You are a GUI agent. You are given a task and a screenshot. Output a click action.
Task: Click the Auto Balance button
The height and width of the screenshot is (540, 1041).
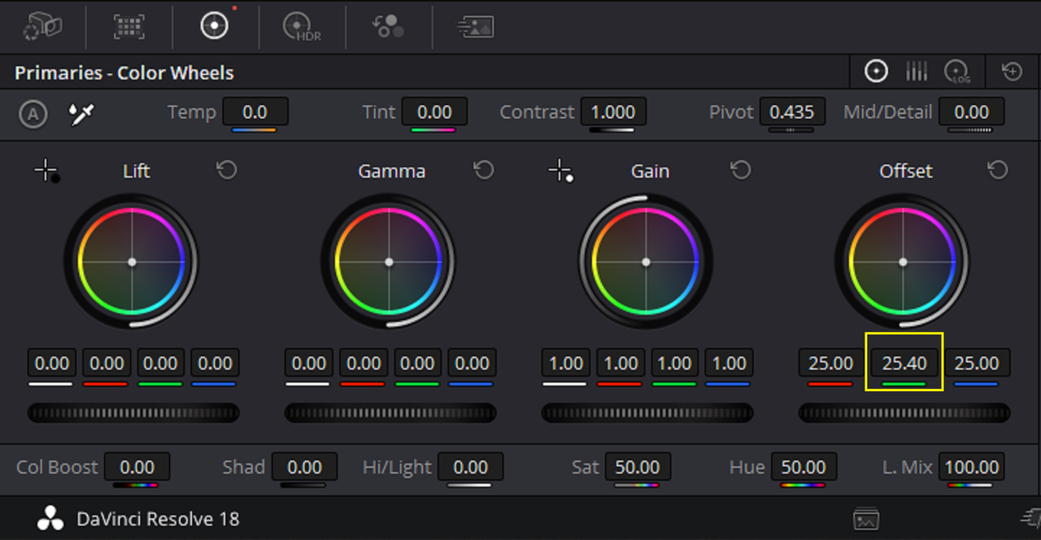[x=33, y=115]
